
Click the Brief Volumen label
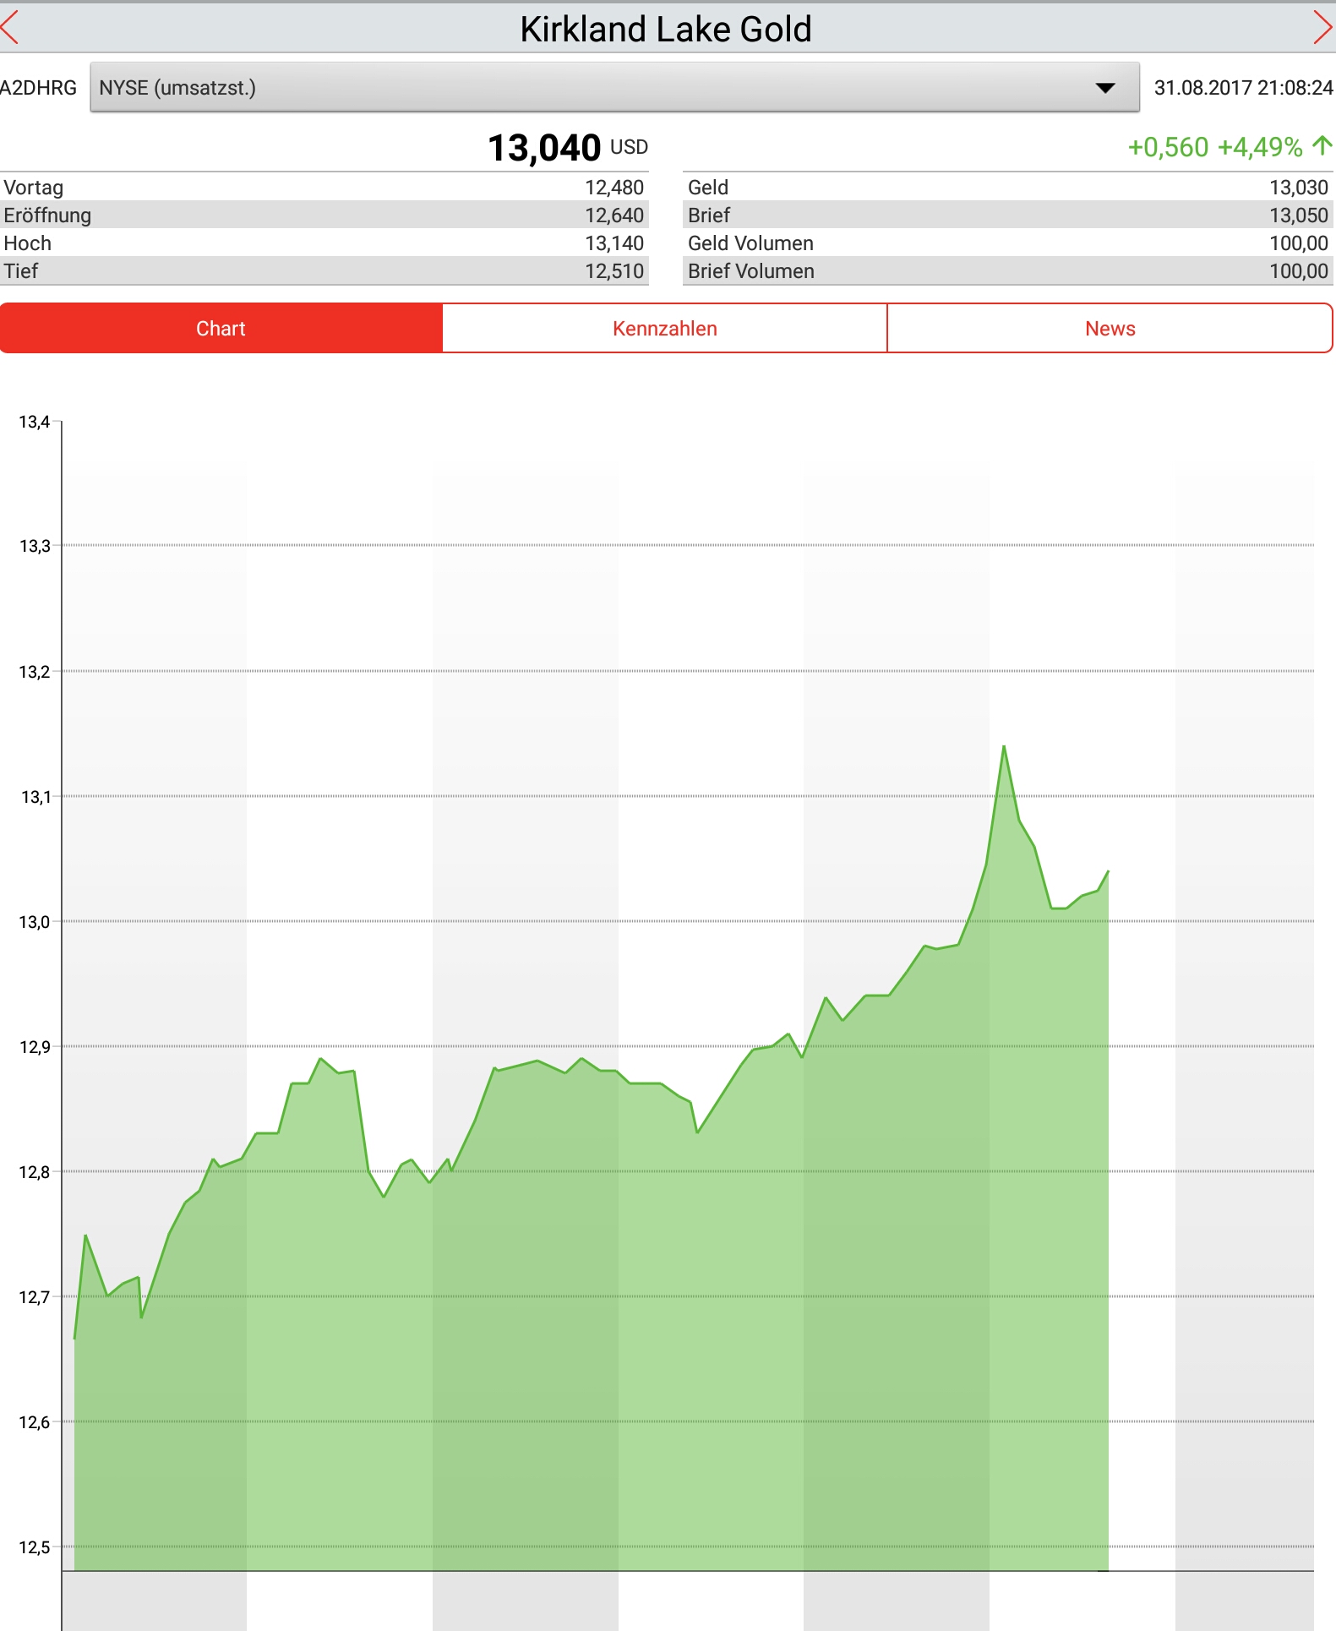pyautogui.click(x=751, y=271)
